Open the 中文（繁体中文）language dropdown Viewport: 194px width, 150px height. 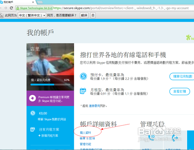coord(32,15)
